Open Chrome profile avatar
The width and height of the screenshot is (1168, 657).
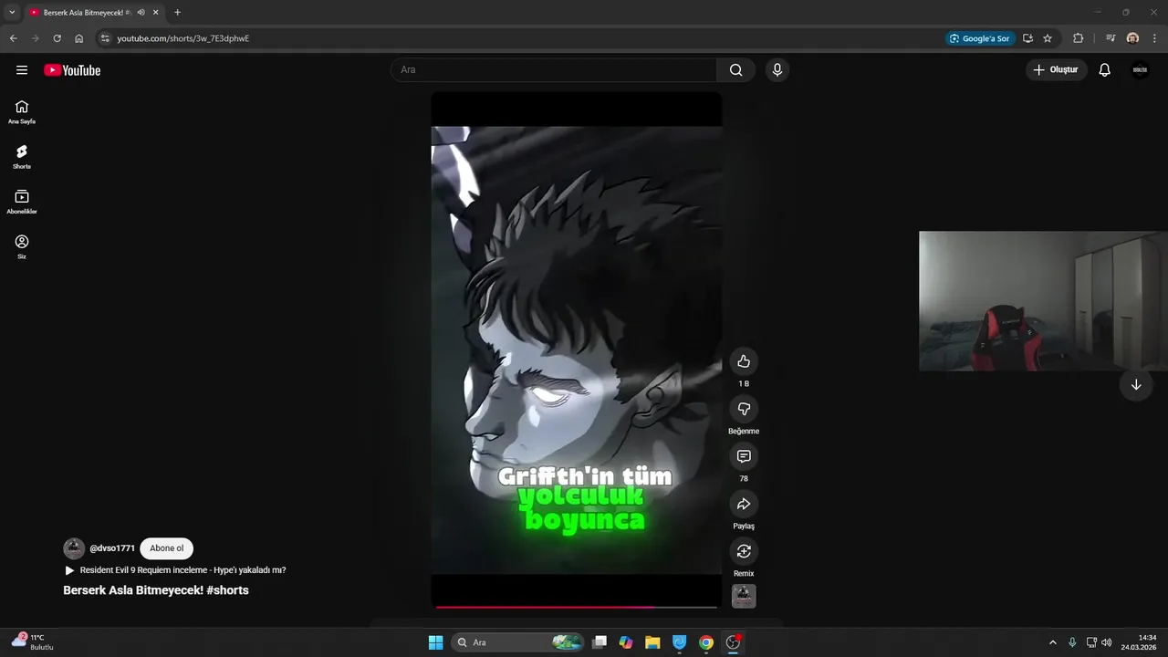pyautogui.click(x=1132, y=38)
